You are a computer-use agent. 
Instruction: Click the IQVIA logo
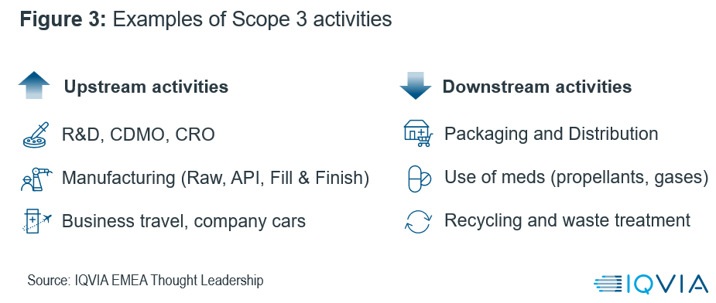click(651, 284)
